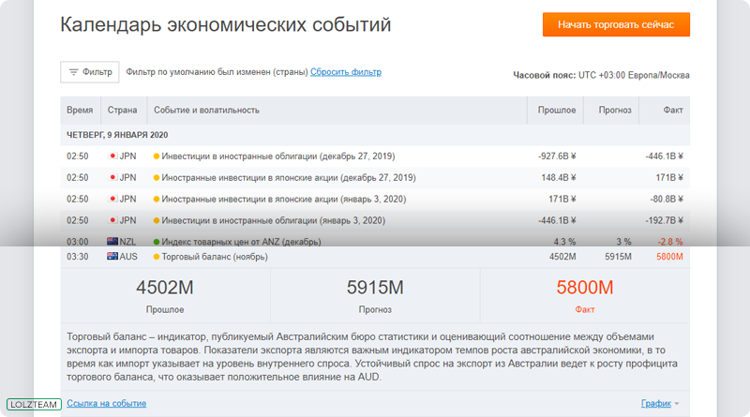The width and height of the screenshot is (750, 417).
Task: Click the green volatility dot for ANZ index
Action: 156,242
